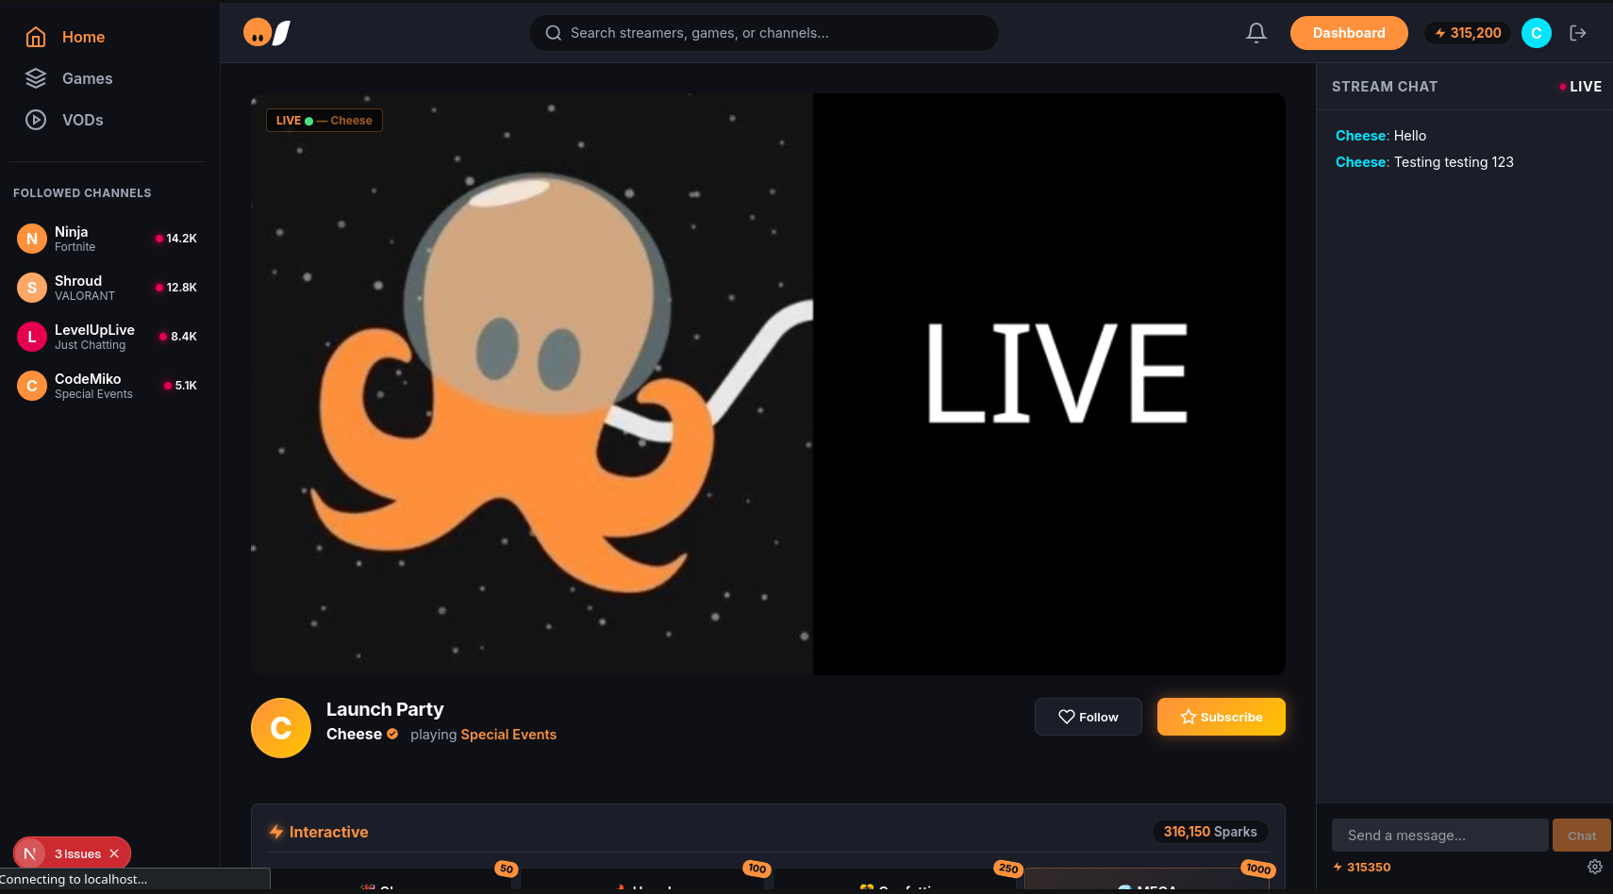The height and width of the screenshot is (894, 1613).
Task: Select the Home icon in sidebar
Action: pos(35,36)
